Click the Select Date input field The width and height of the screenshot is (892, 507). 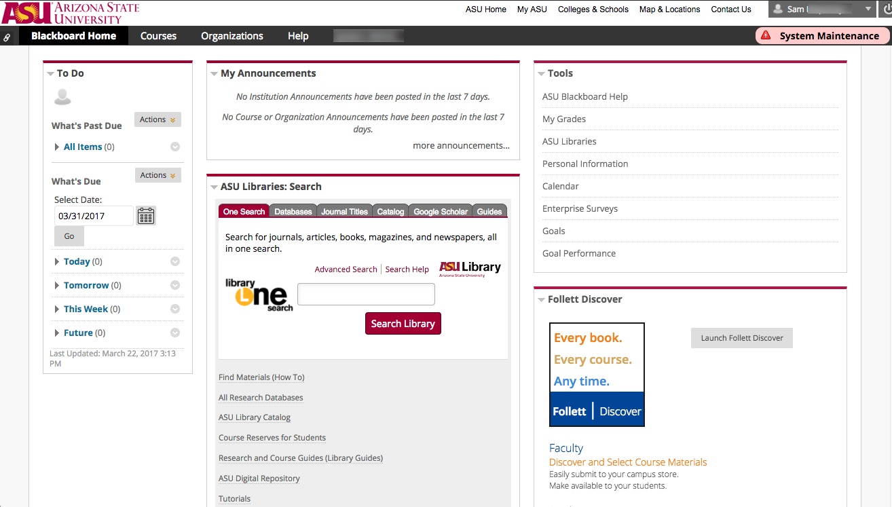[x=94, y=216]
